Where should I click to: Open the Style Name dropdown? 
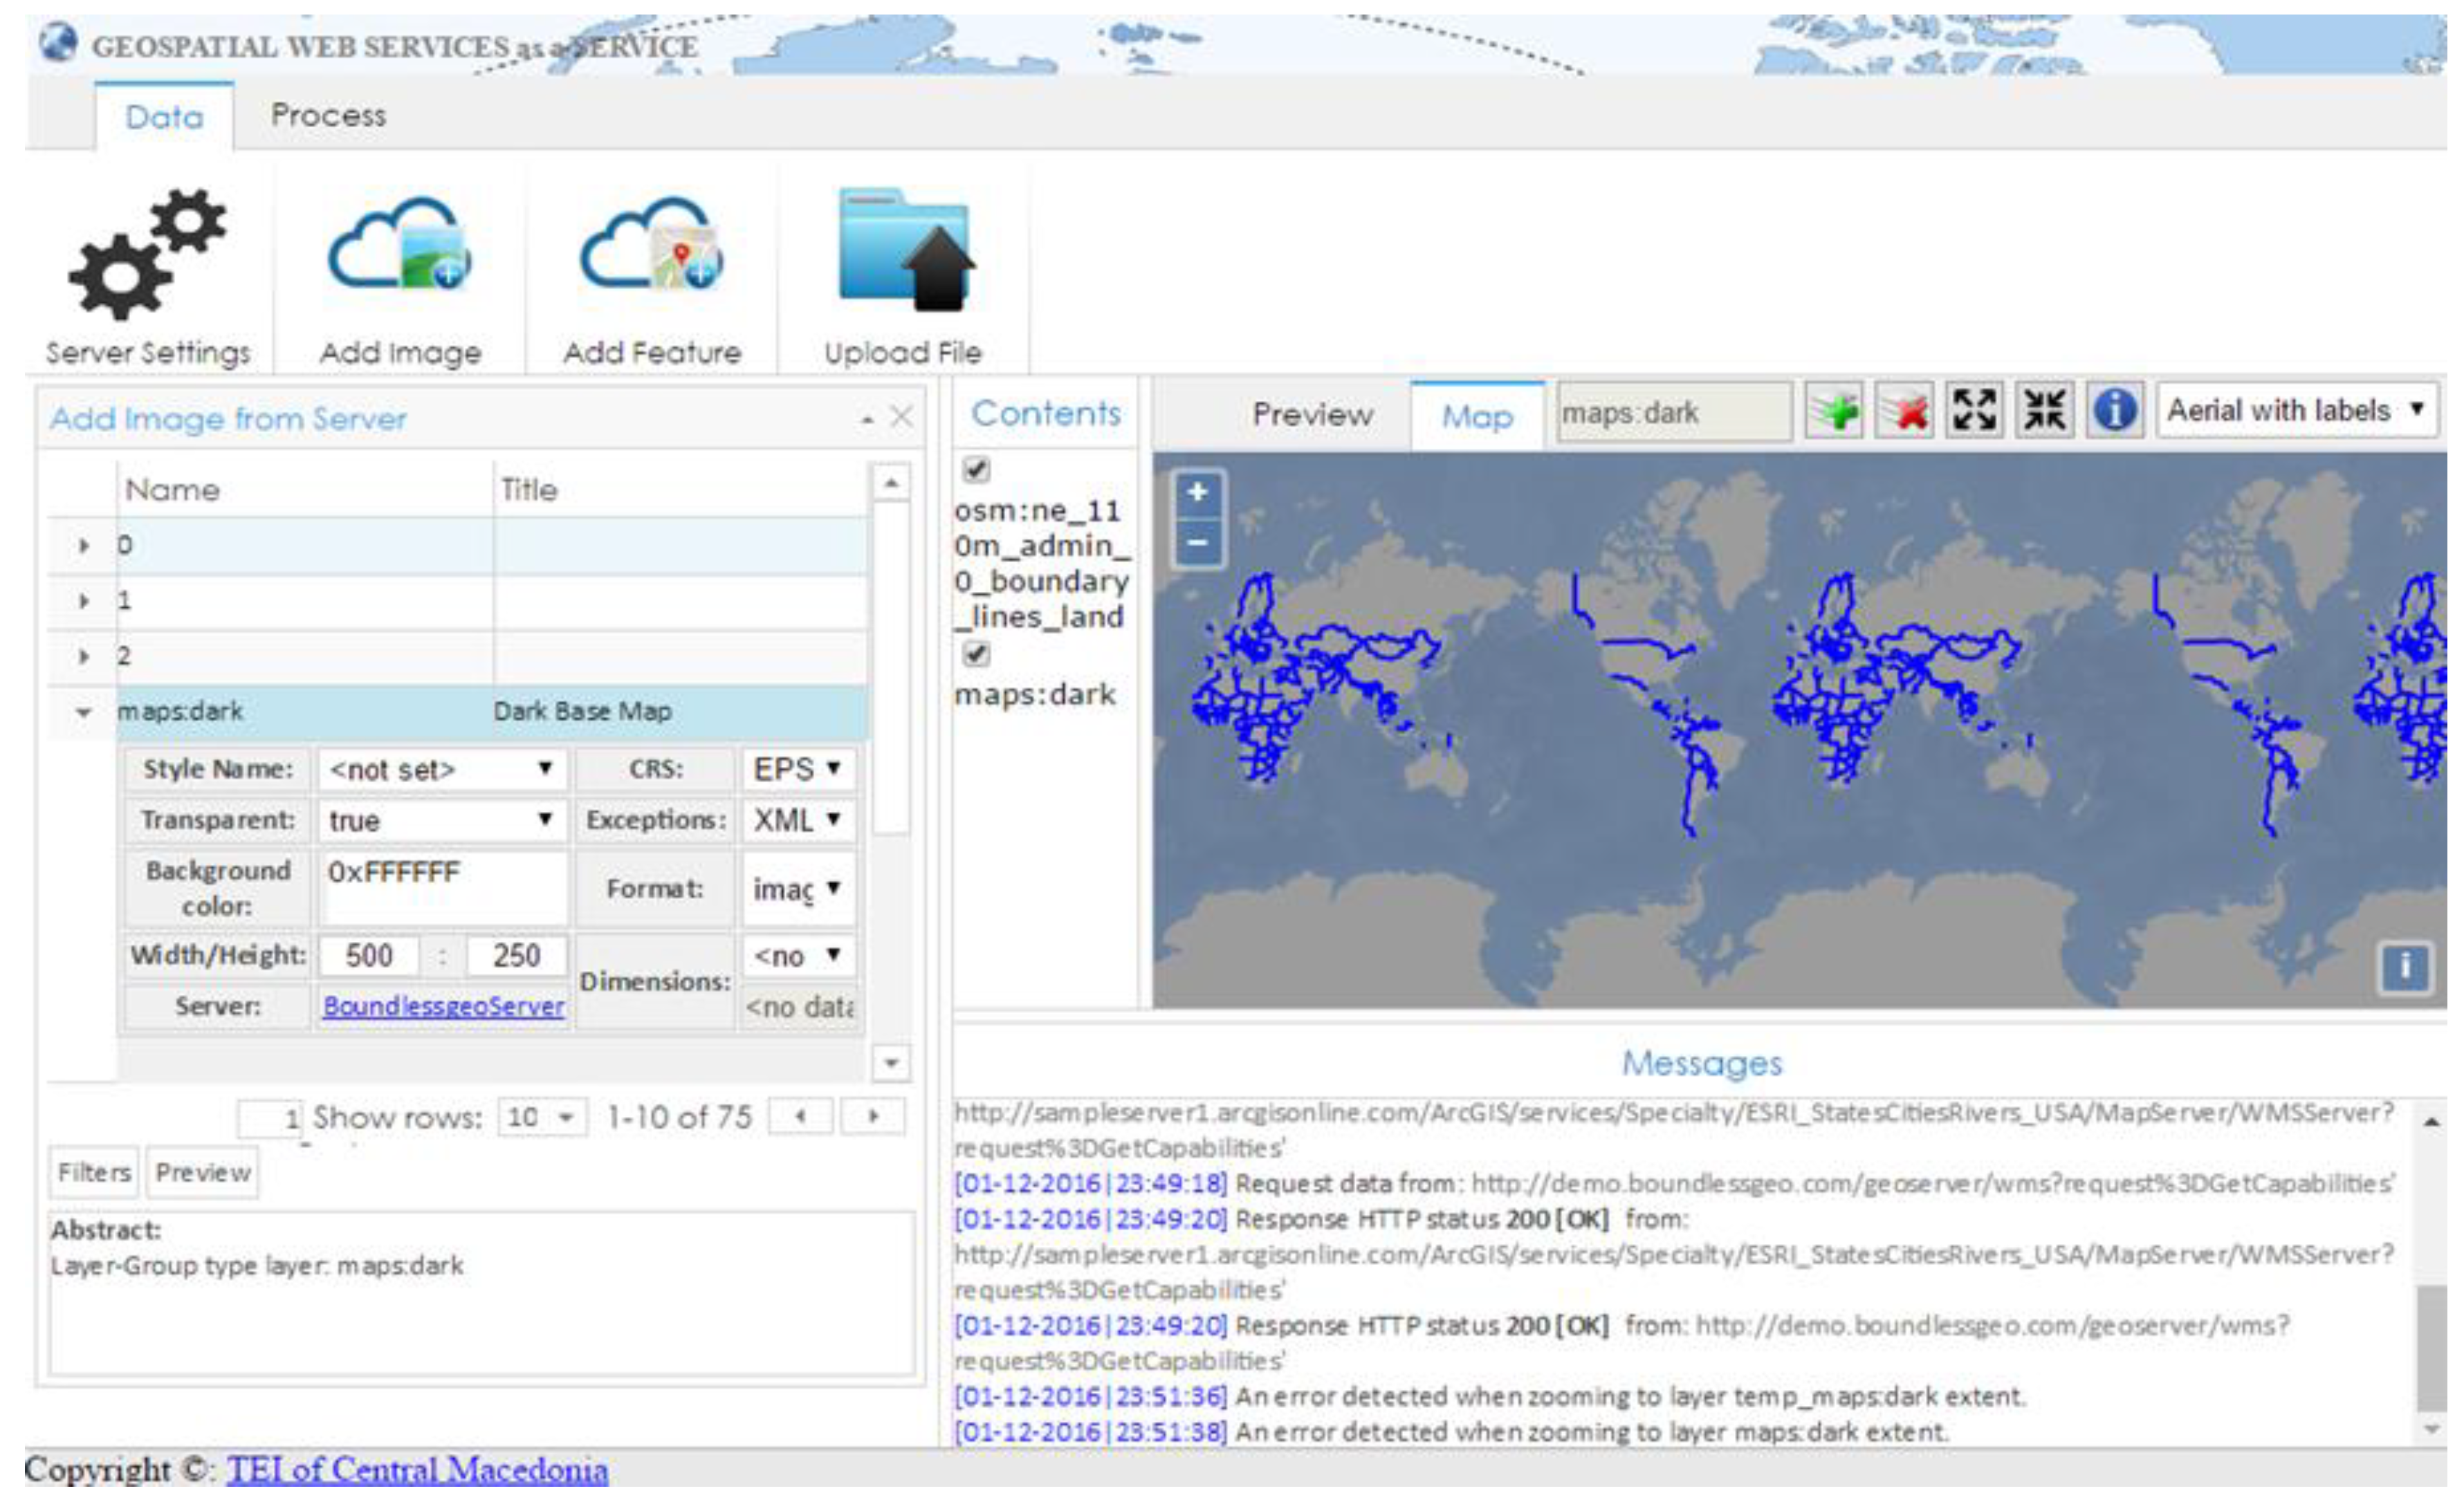[442, 769]
